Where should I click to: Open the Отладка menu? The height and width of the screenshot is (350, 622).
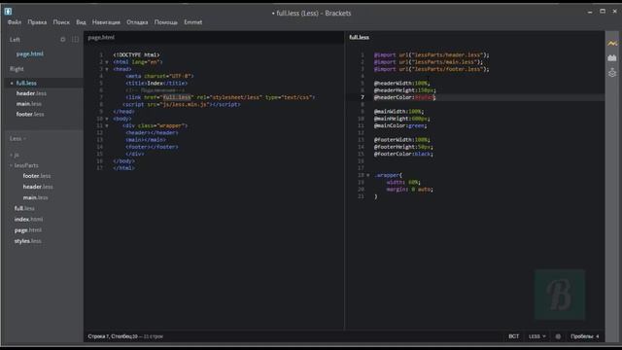pos(137,22)
